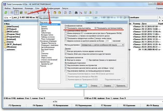
Task: Open file search with binoculars icon
Action: click(x=76, y=13)
